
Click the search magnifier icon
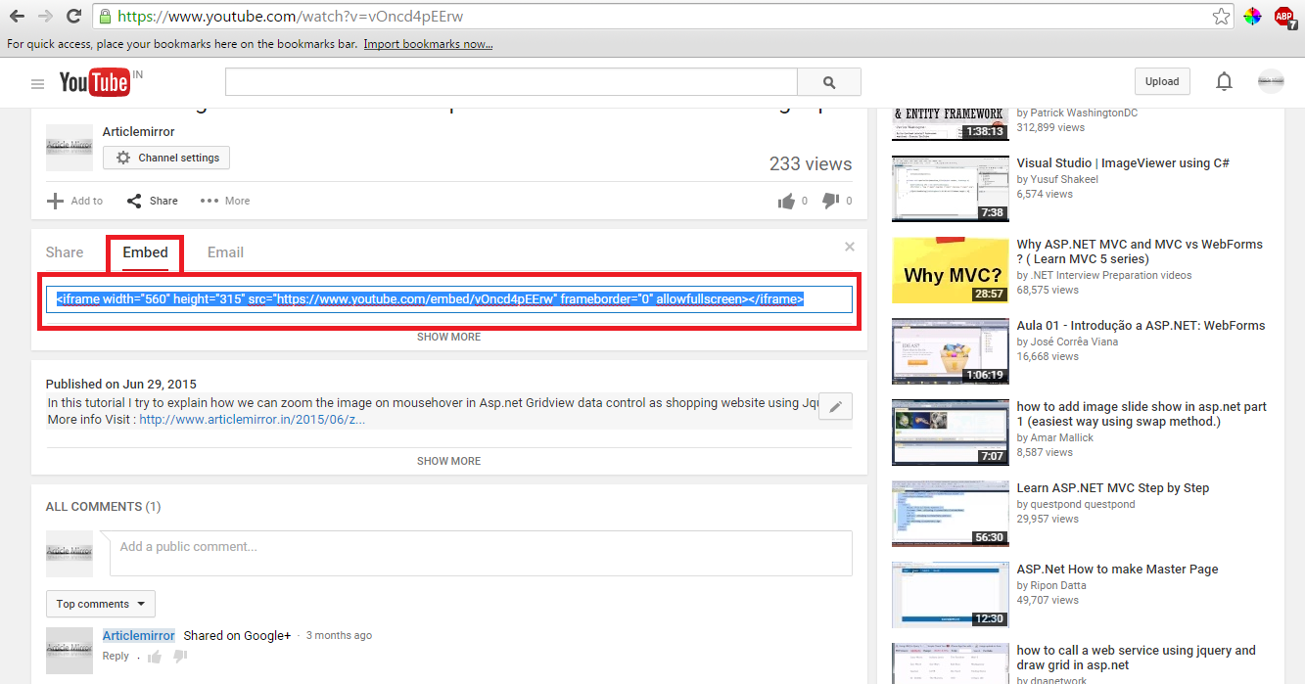tap(828, 81)
